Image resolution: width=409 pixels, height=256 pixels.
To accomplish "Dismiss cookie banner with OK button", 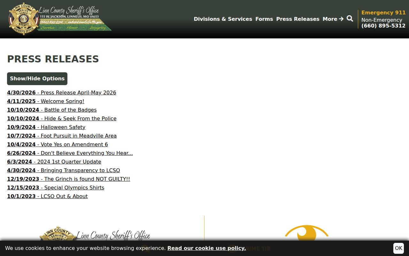I will point(398,248).
